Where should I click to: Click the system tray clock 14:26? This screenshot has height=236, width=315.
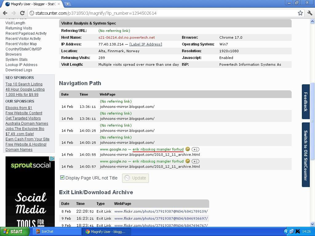point(306,232)
